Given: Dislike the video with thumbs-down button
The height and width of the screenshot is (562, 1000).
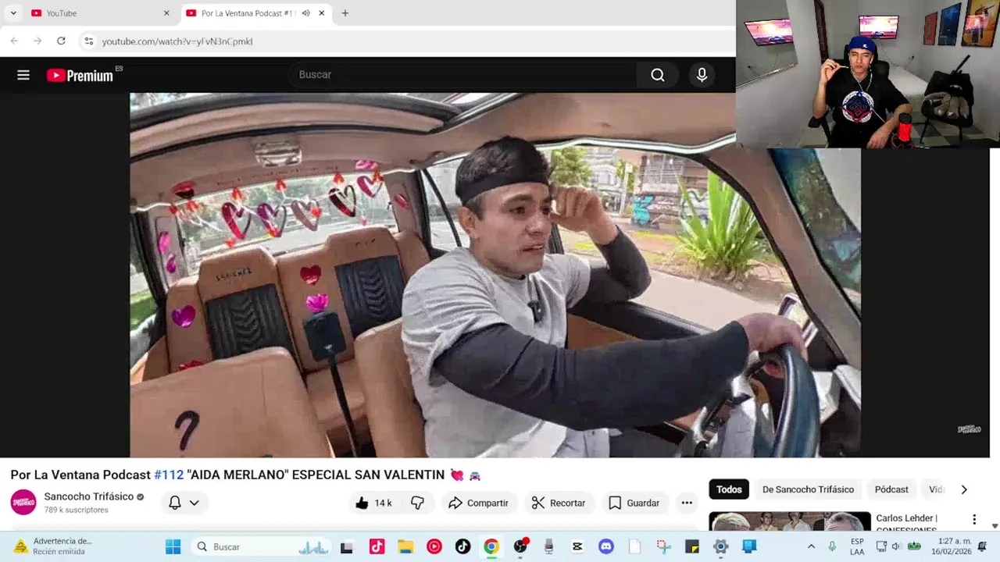Looking at the screenshot, I should point(417,503).
